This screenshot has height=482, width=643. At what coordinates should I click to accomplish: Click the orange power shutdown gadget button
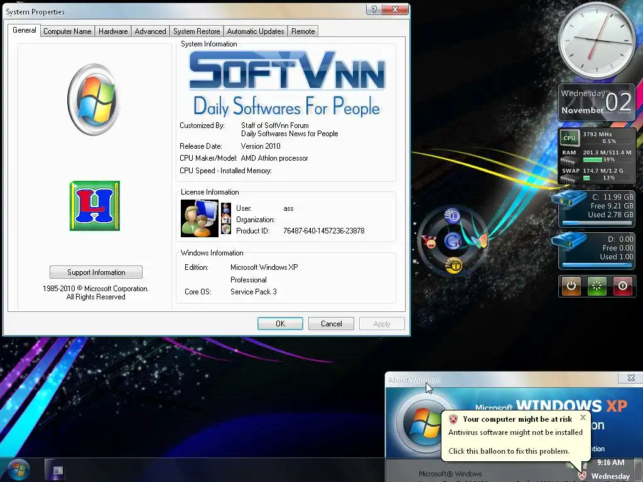pos(571,286)
